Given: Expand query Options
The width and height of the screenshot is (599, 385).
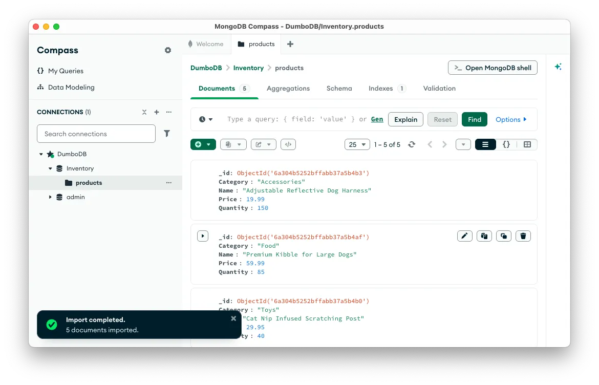Looking at the screenshot, I should click(x=511, y=120).
